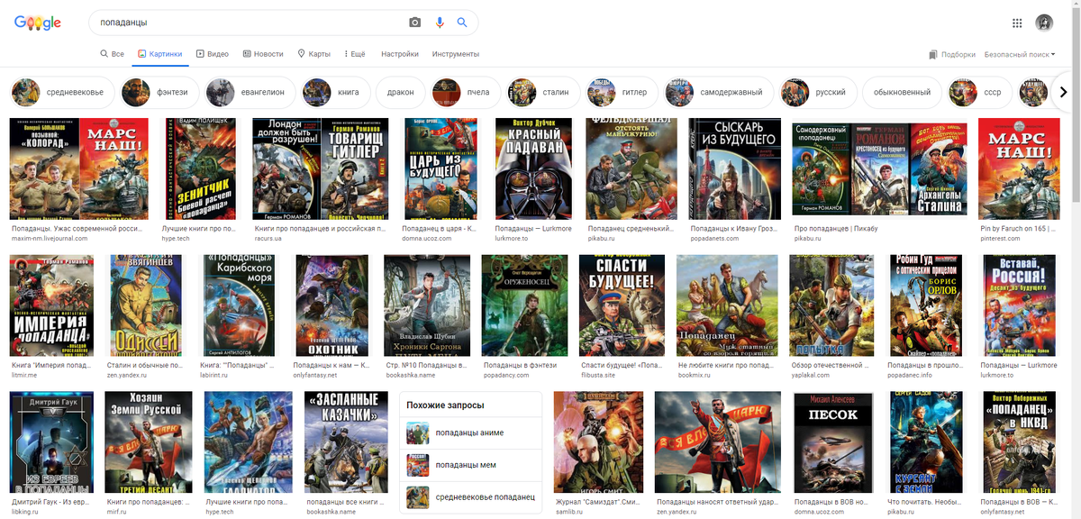The height and width of the screenshot is (519, 1081).
Task: Open Collections (Подборки) bookmark
Action: 952,54
